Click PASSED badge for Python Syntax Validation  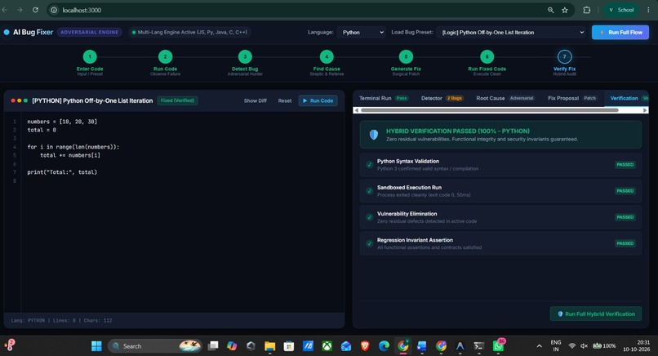(x=625, y=165)
